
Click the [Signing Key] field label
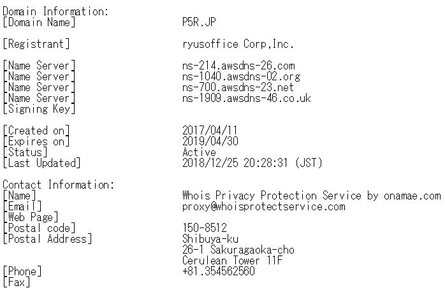tap(39, 109)
